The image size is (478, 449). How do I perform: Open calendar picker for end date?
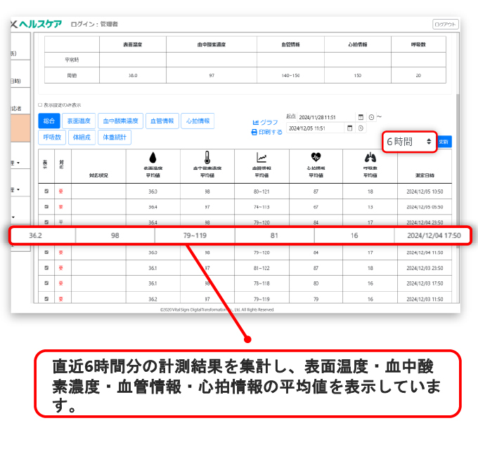coord(349,128)
